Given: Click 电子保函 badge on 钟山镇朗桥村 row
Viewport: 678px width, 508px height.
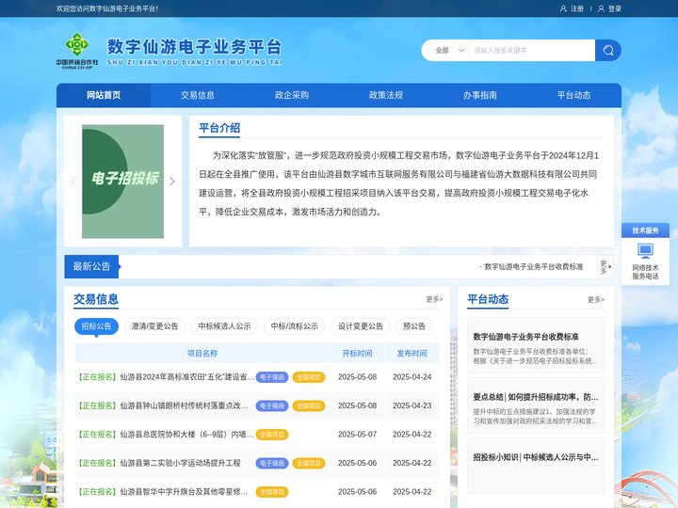Looking at the screenshot, I should (x=272, y=405).
